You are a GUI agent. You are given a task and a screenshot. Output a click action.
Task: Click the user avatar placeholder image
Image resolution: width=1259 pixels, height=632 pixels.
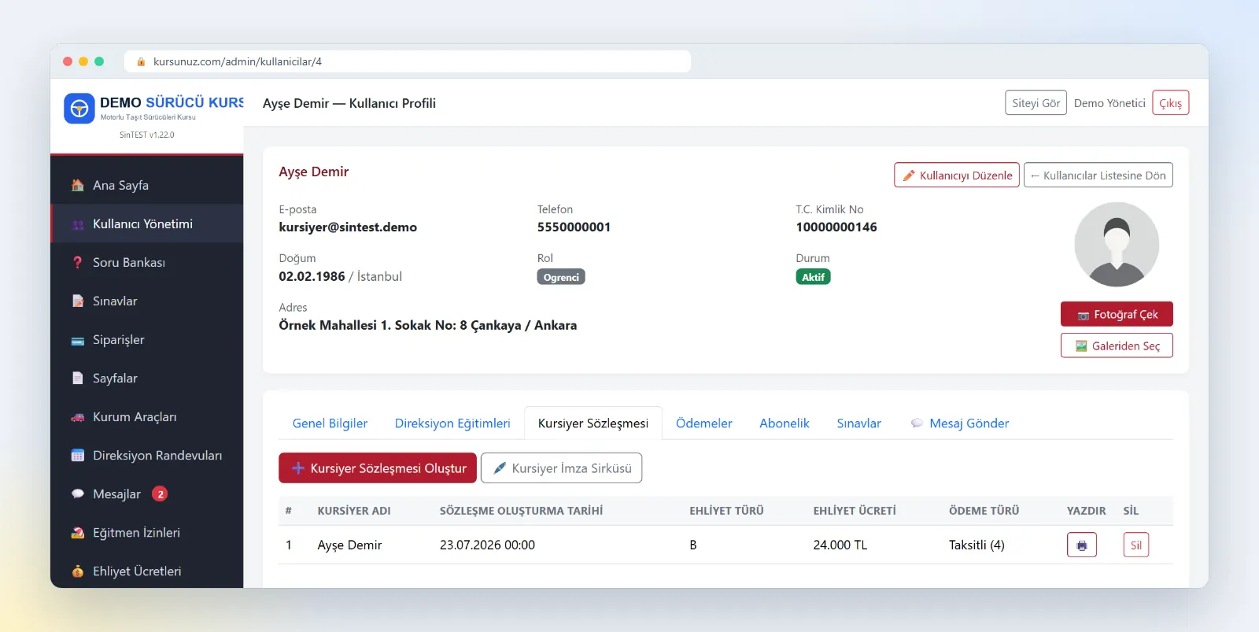(1117, 245)
